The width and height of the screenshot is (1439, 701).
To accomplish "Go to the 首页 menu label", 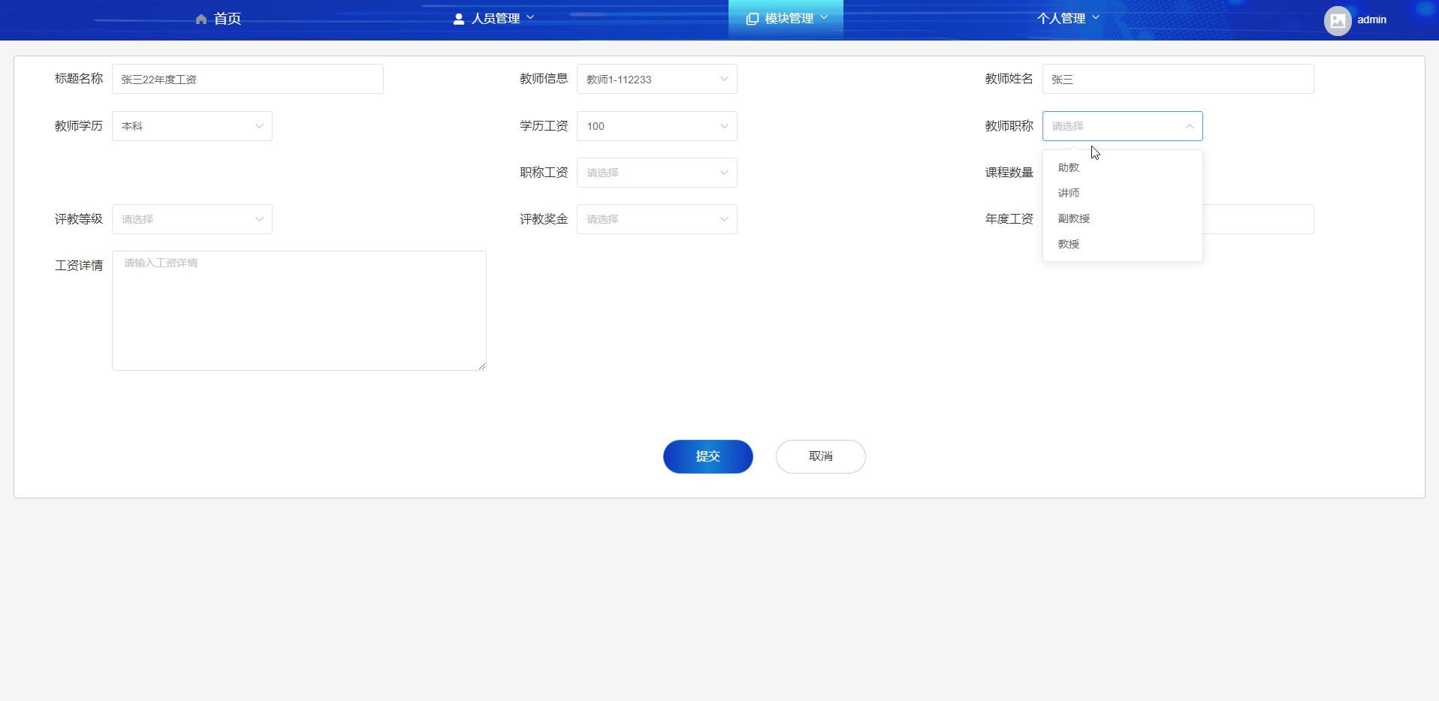I will click(228, 19).
